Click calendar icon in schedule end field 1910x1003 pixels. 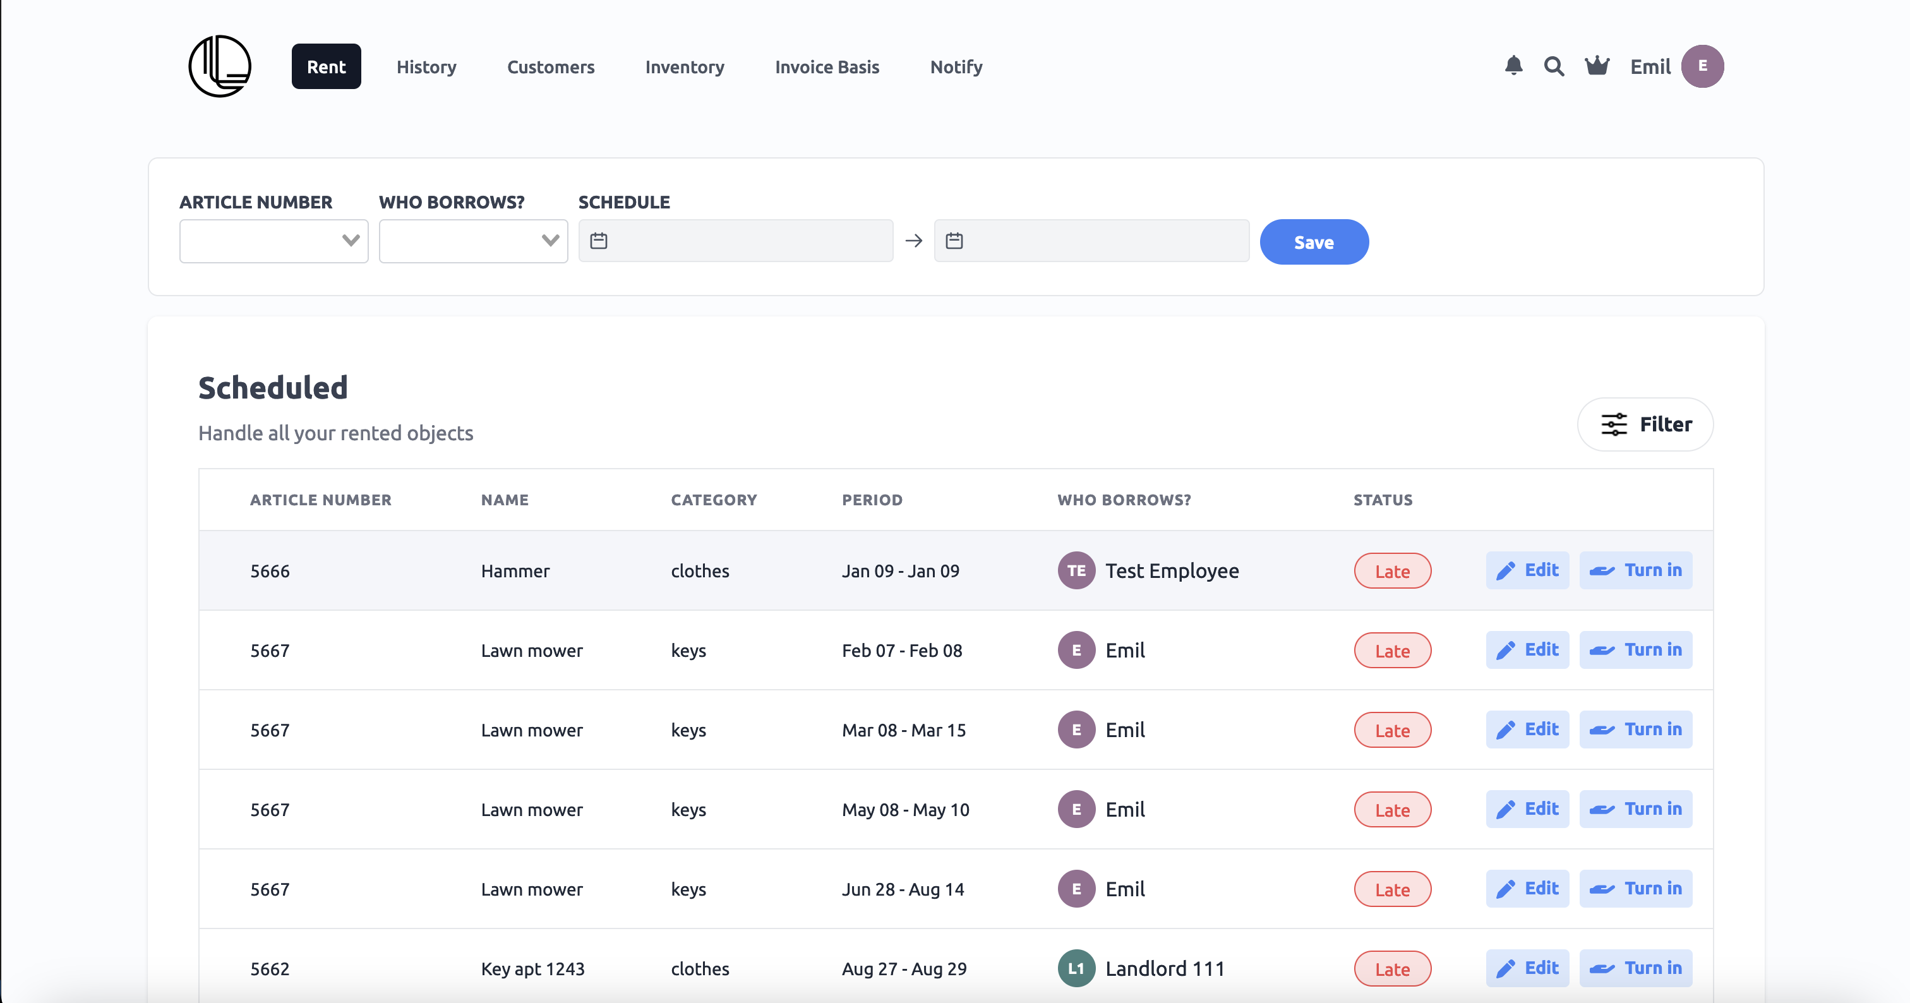tap(954, 241)
